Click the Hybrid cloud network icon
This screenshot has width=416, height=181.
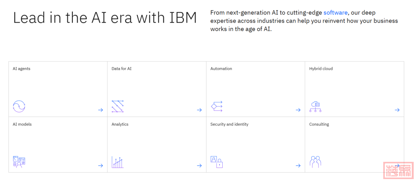pyautogui.click(x=315, y=106)
